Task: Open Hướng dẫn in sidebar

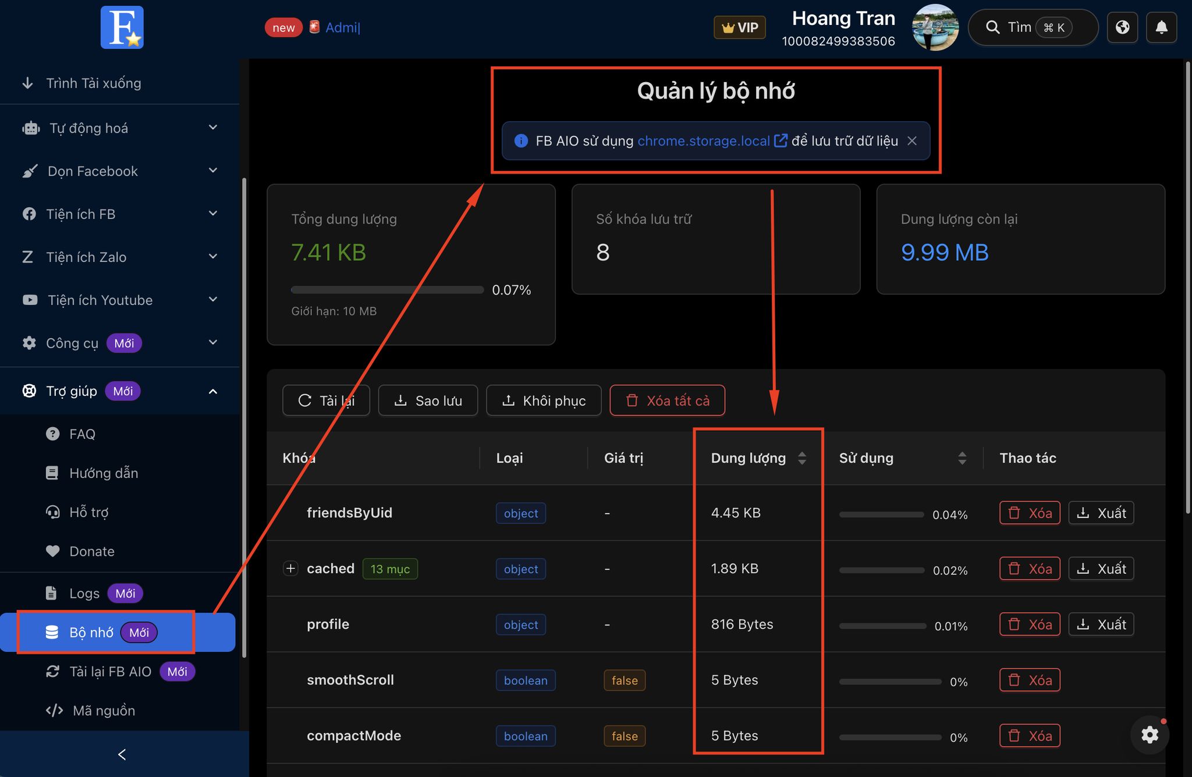Action: pos(119,473)
